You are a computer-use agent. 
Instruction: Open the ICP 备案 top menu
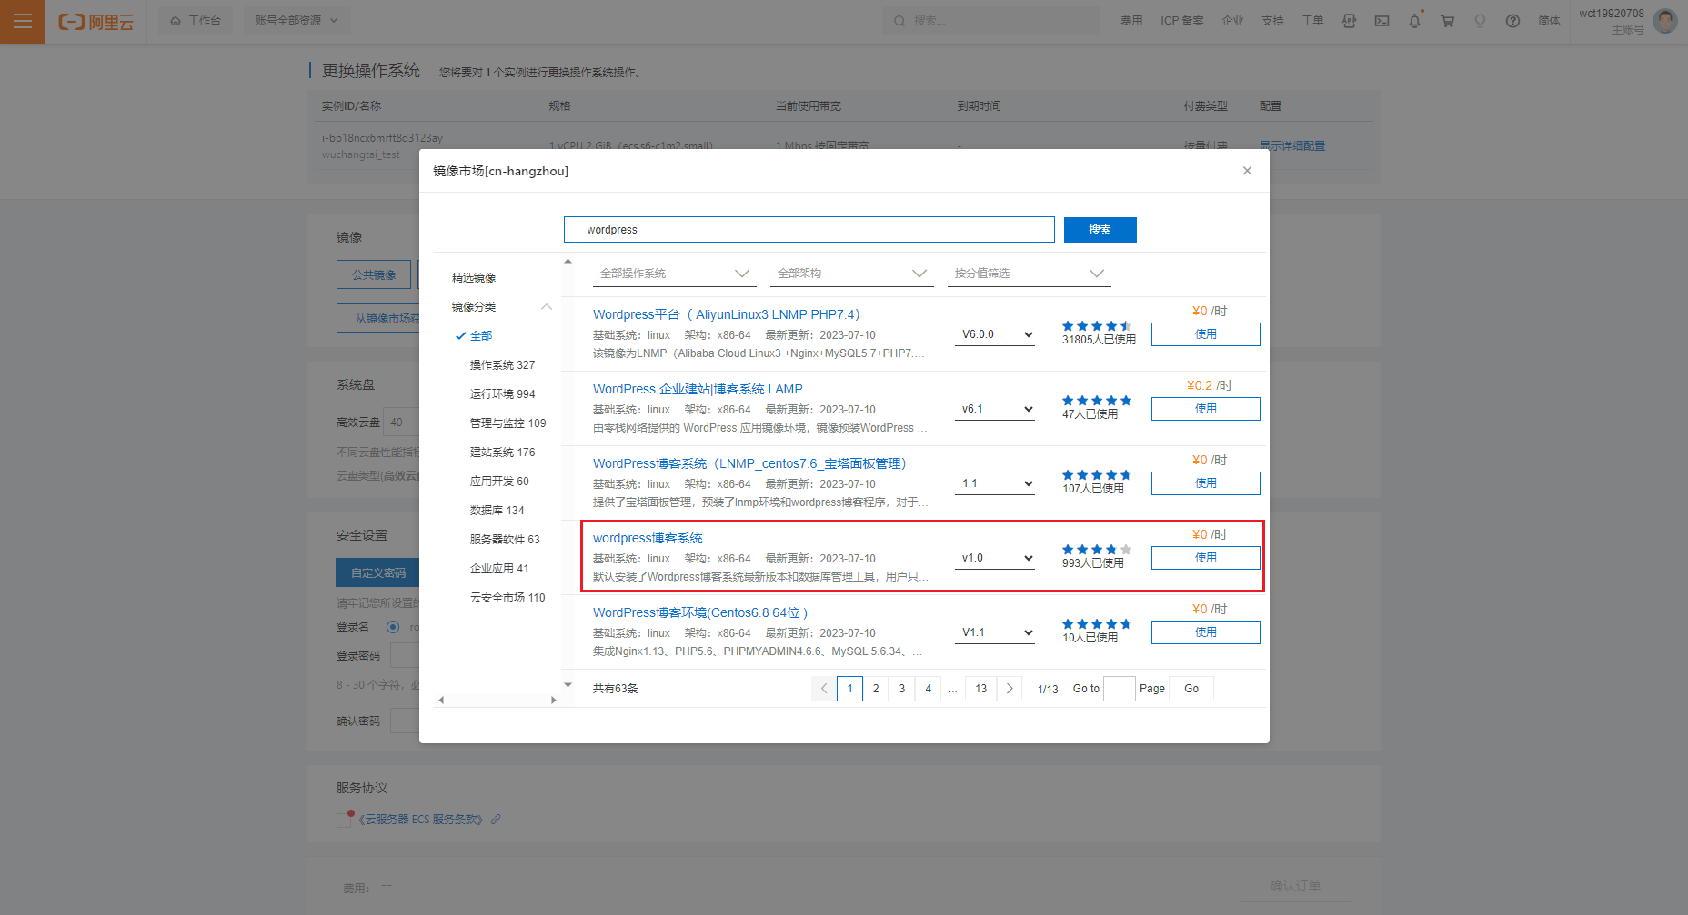1181,21
